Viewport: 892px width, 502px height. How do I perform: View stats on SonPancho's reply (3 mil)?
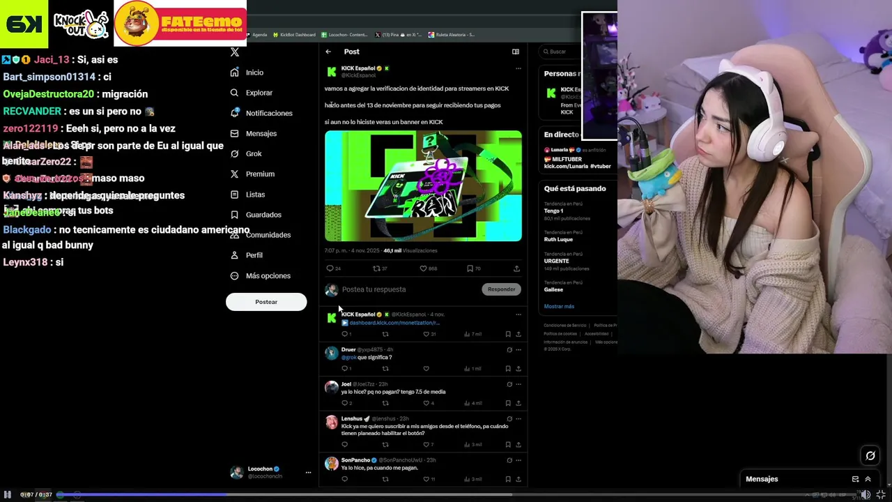[x=472, y=479]
